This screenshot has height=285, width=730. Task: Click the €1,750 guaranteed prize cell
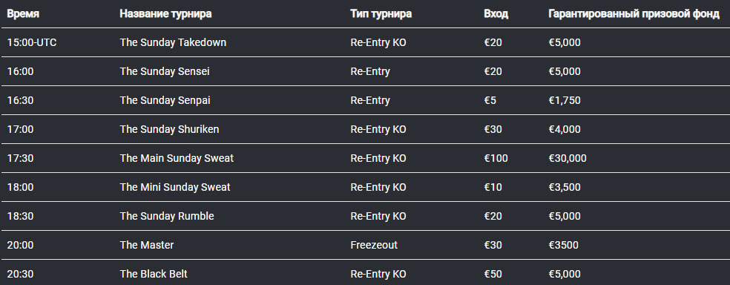tap(565, 100)
